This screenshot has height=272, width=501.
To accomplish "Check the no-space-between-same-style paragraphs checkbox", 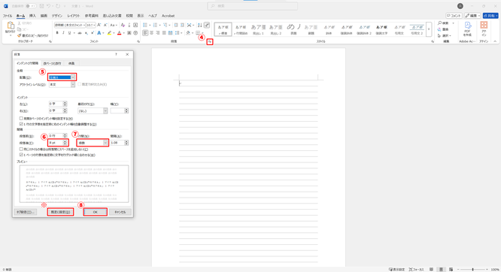I will (21, 149).
